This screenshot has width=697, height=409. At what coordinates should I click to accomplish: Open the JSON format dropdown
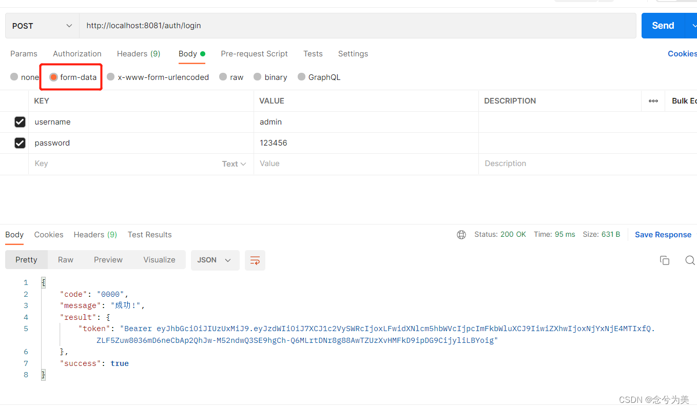click(x=215, y=260)
